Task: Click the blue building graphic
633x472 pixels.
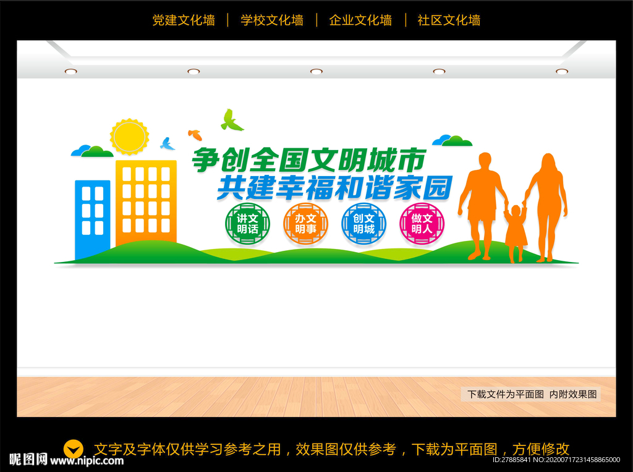Action: pyautogui.click(x=93, y=219)
